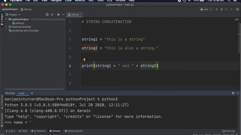Open the Refactor menu
The image size is (241, 135).
pos(80,1)
